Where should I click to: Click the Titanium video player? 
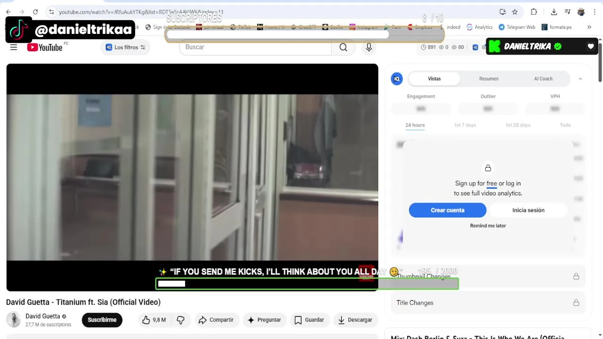pos(192,177)
